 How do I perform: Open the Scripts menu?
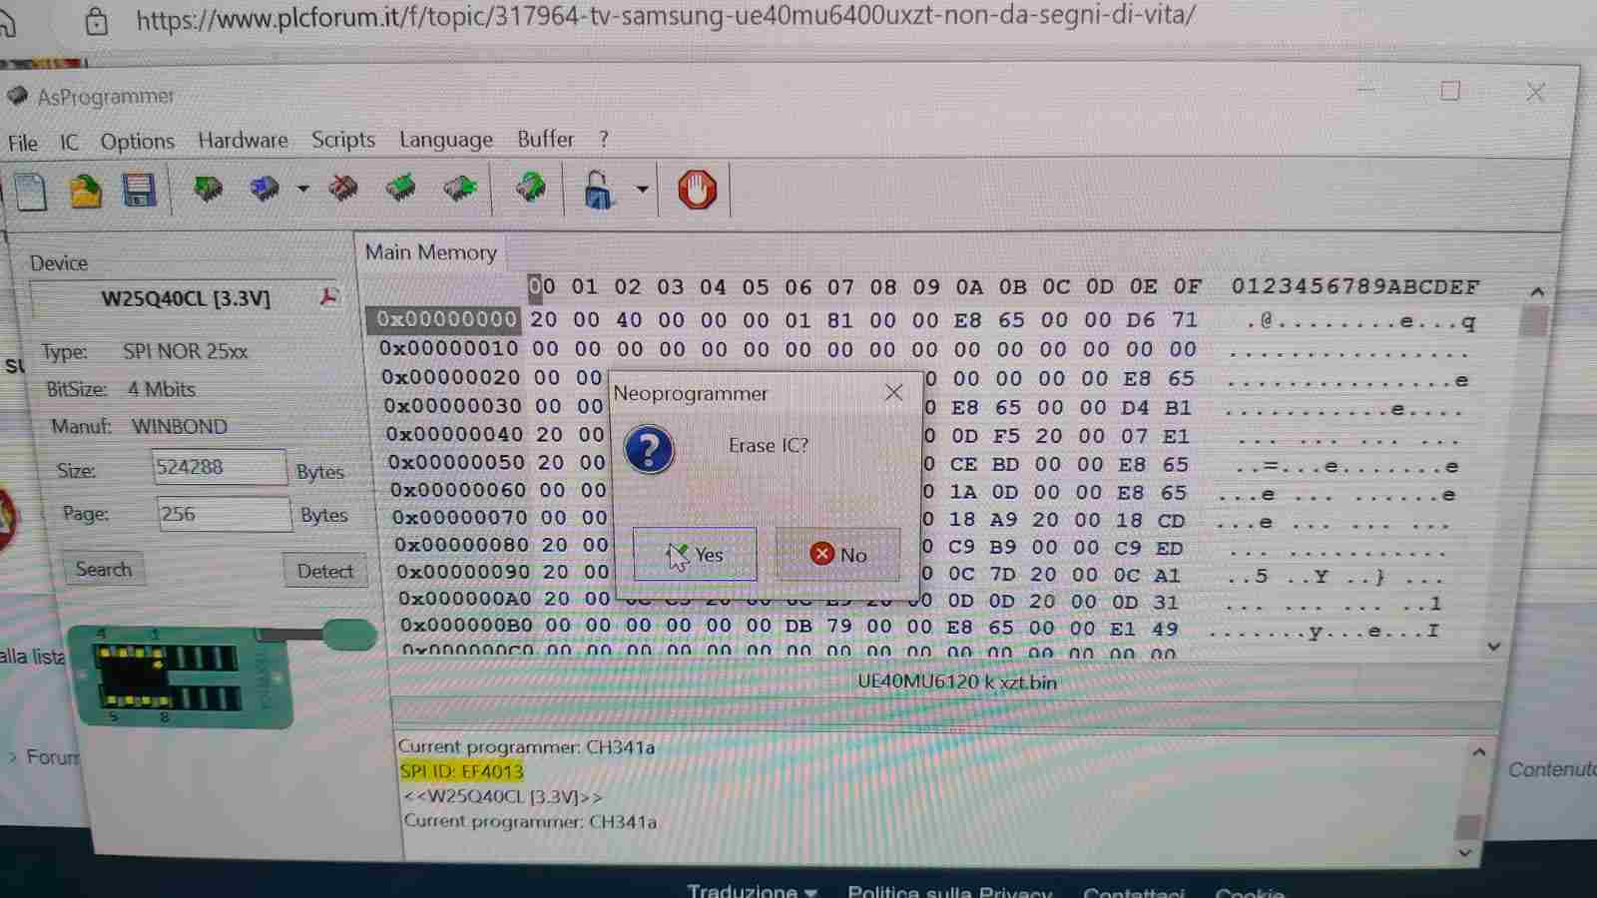point(343,140)
